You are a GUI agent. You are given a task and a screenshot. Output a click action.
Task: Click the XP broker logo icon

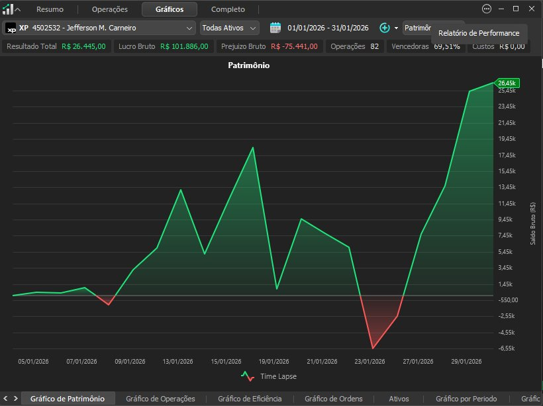[11, 28]
